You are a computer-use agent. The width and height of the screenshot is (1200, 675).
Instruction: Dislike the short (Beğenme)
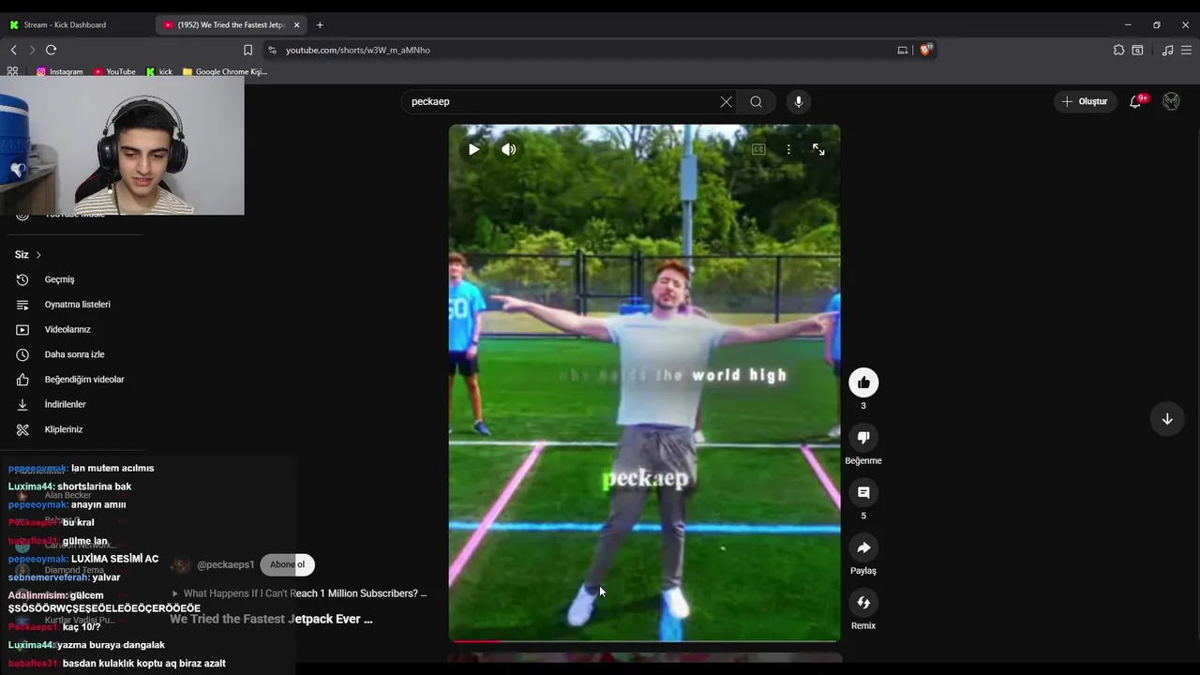click(x=863, y=437)
